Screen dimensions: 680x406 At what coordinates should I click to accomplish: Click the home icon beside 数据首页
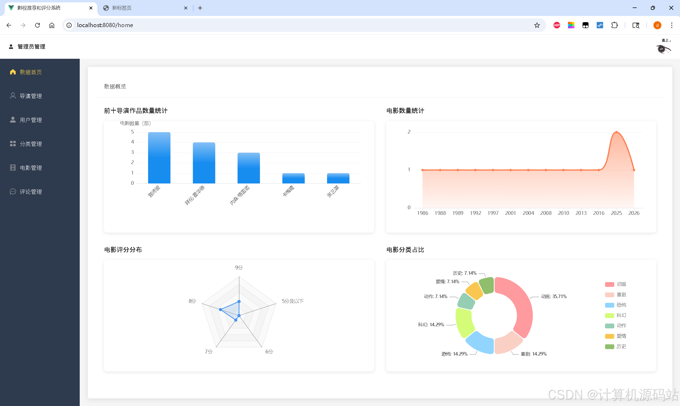coord(12,72)
